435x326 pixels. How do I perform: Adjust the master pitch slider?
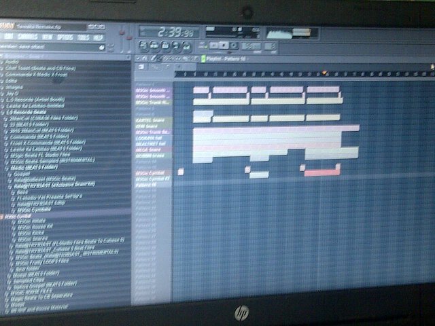click(x=129, y=39)
